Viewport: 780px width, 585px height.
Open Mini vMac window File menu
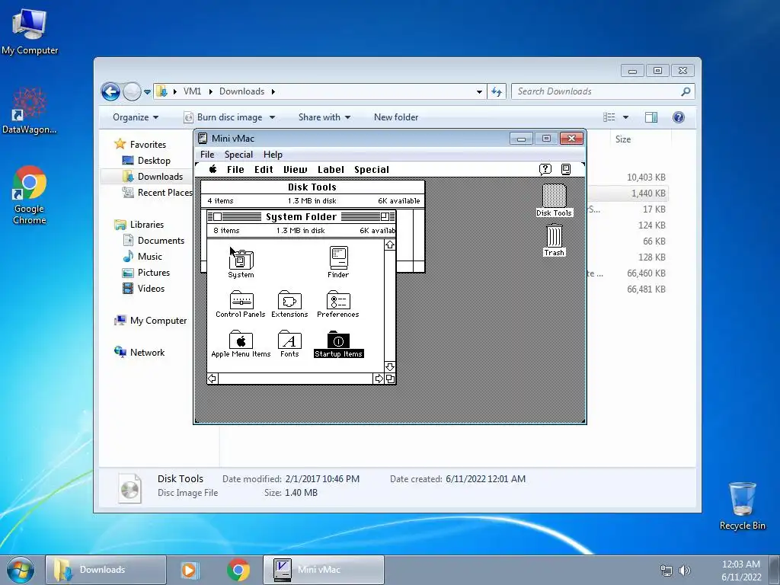pos(207,154)
